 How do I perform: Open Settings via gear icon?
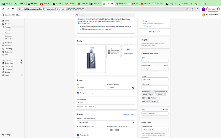(x=3, y=135)
